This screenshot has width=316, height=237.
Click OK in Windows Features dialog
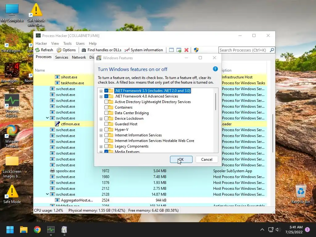(181, 160)
